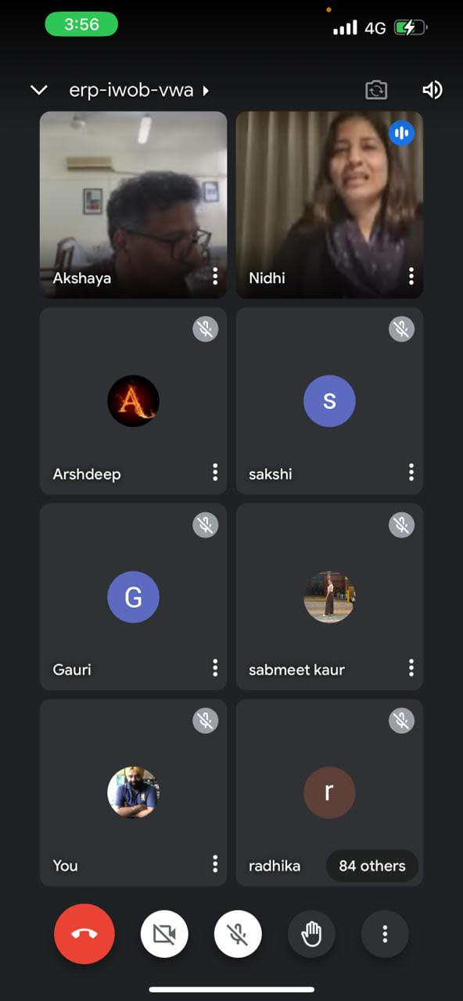Image resolution: width=463 pixels, height=1001 pixels.
Task: Tap the 84 others participants button
Action: (x=372, y=866)
